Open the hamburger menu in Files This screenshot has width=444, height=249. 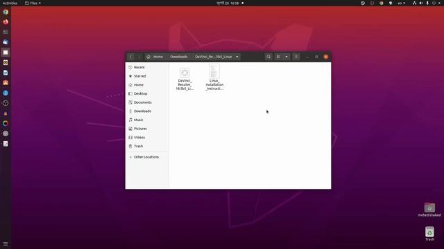point(296,57)
